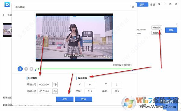Set start time to current position icon

pos(55,85)
